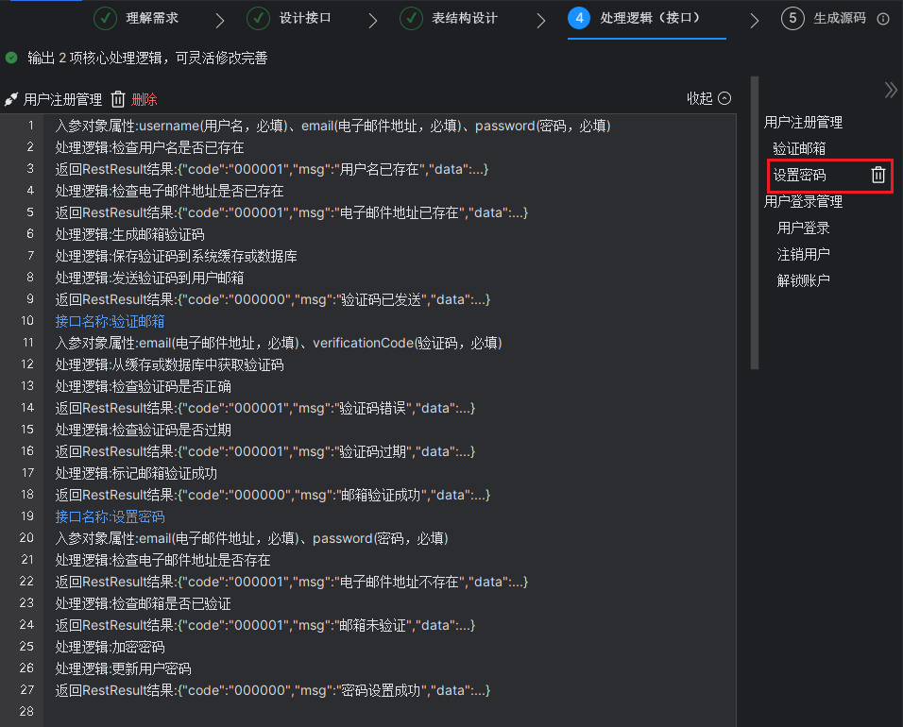Viewport: 903px width, 727px height.
Task: Click the pin icon before 用户注册管理
Action: click(11, 99)
